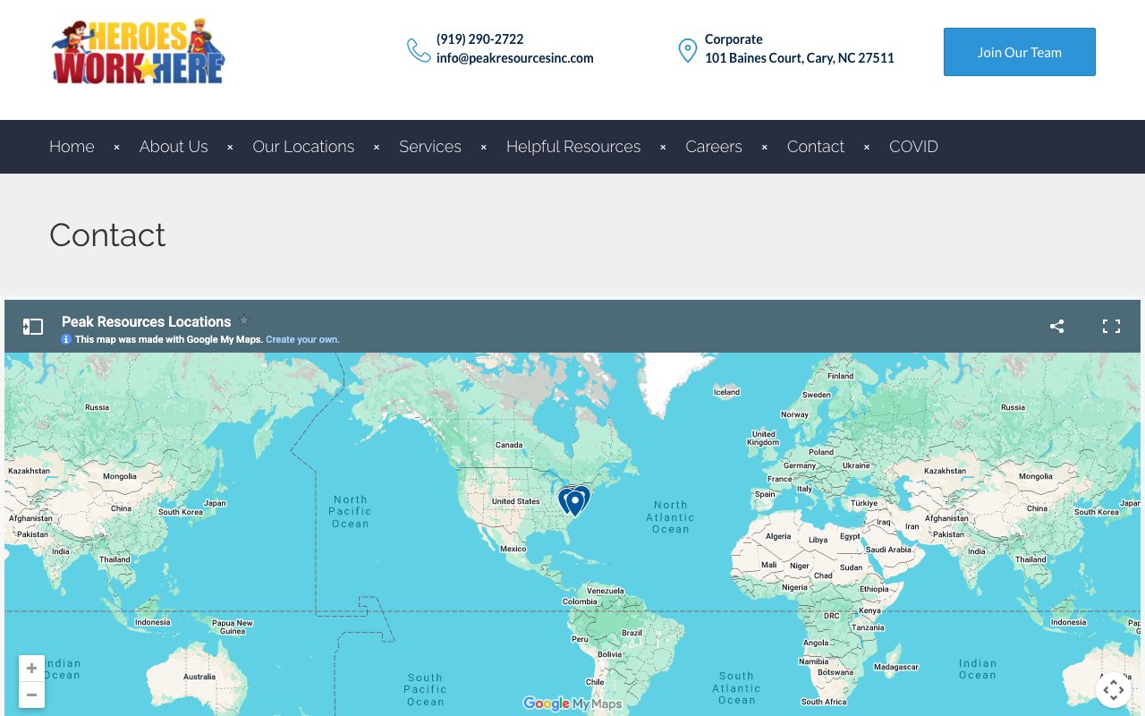Click the Peak Resources Locations map title

pos(147,321)
